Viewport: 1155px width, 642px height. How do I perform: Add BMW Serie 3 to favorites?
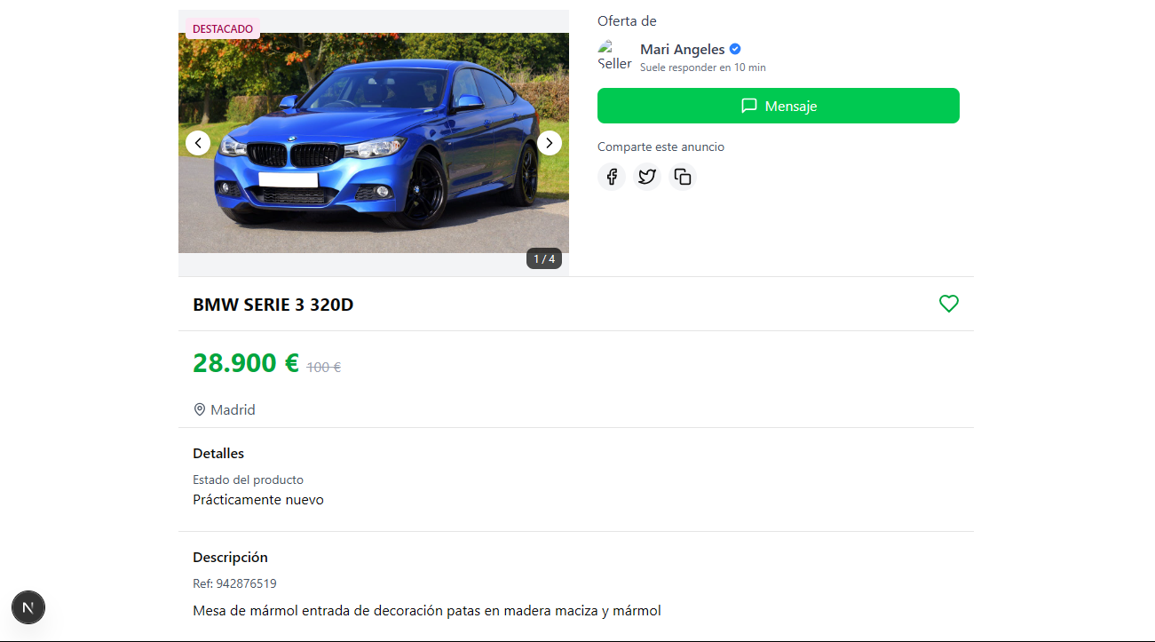[949, 304]
